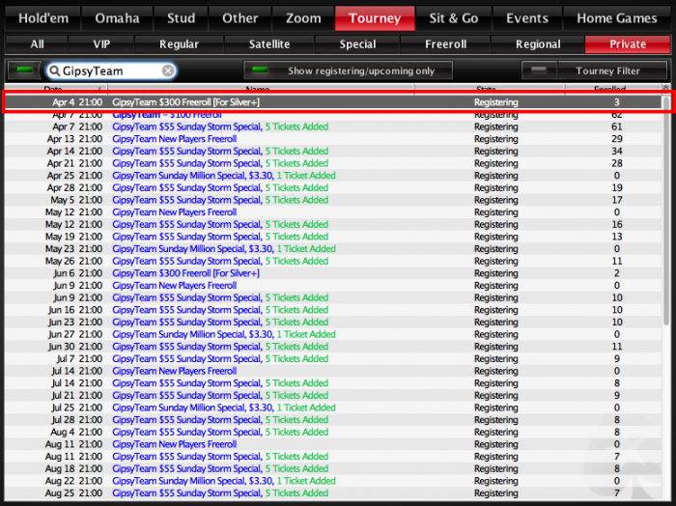Open the Events tab

[527, 18]
